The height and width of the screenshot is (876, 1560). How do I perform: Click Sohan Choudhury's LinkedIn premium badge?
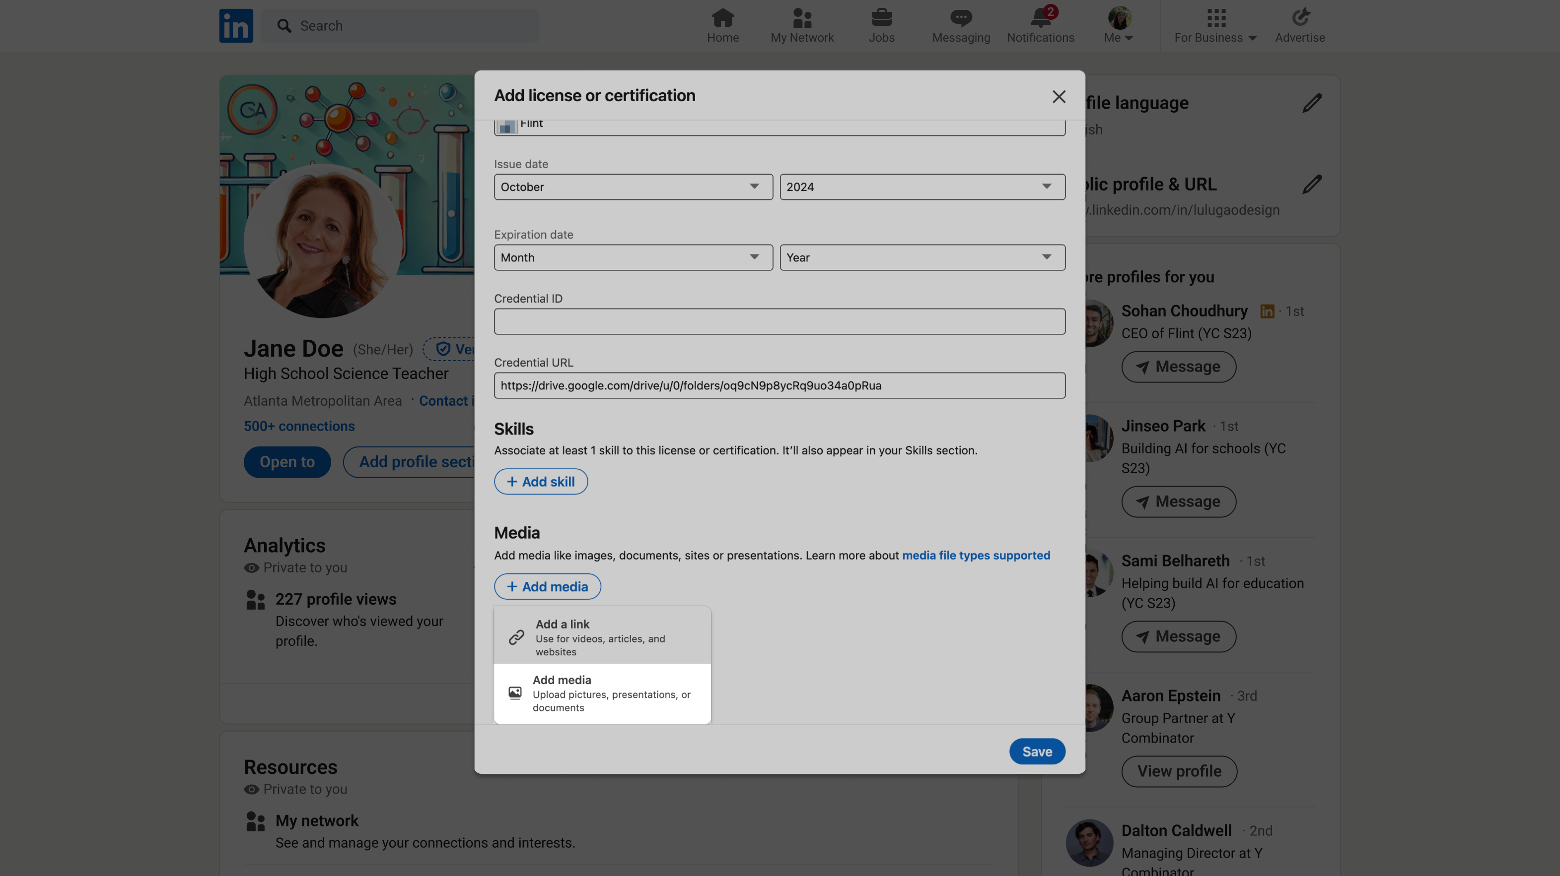click(1267, 311)
